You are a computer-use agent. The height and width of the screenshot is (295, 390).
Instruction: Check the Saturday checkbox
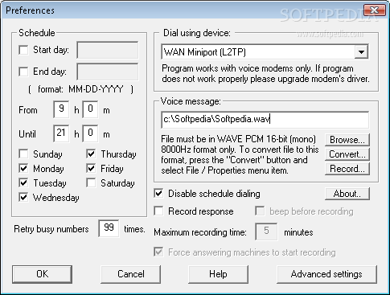pos(91,183)
